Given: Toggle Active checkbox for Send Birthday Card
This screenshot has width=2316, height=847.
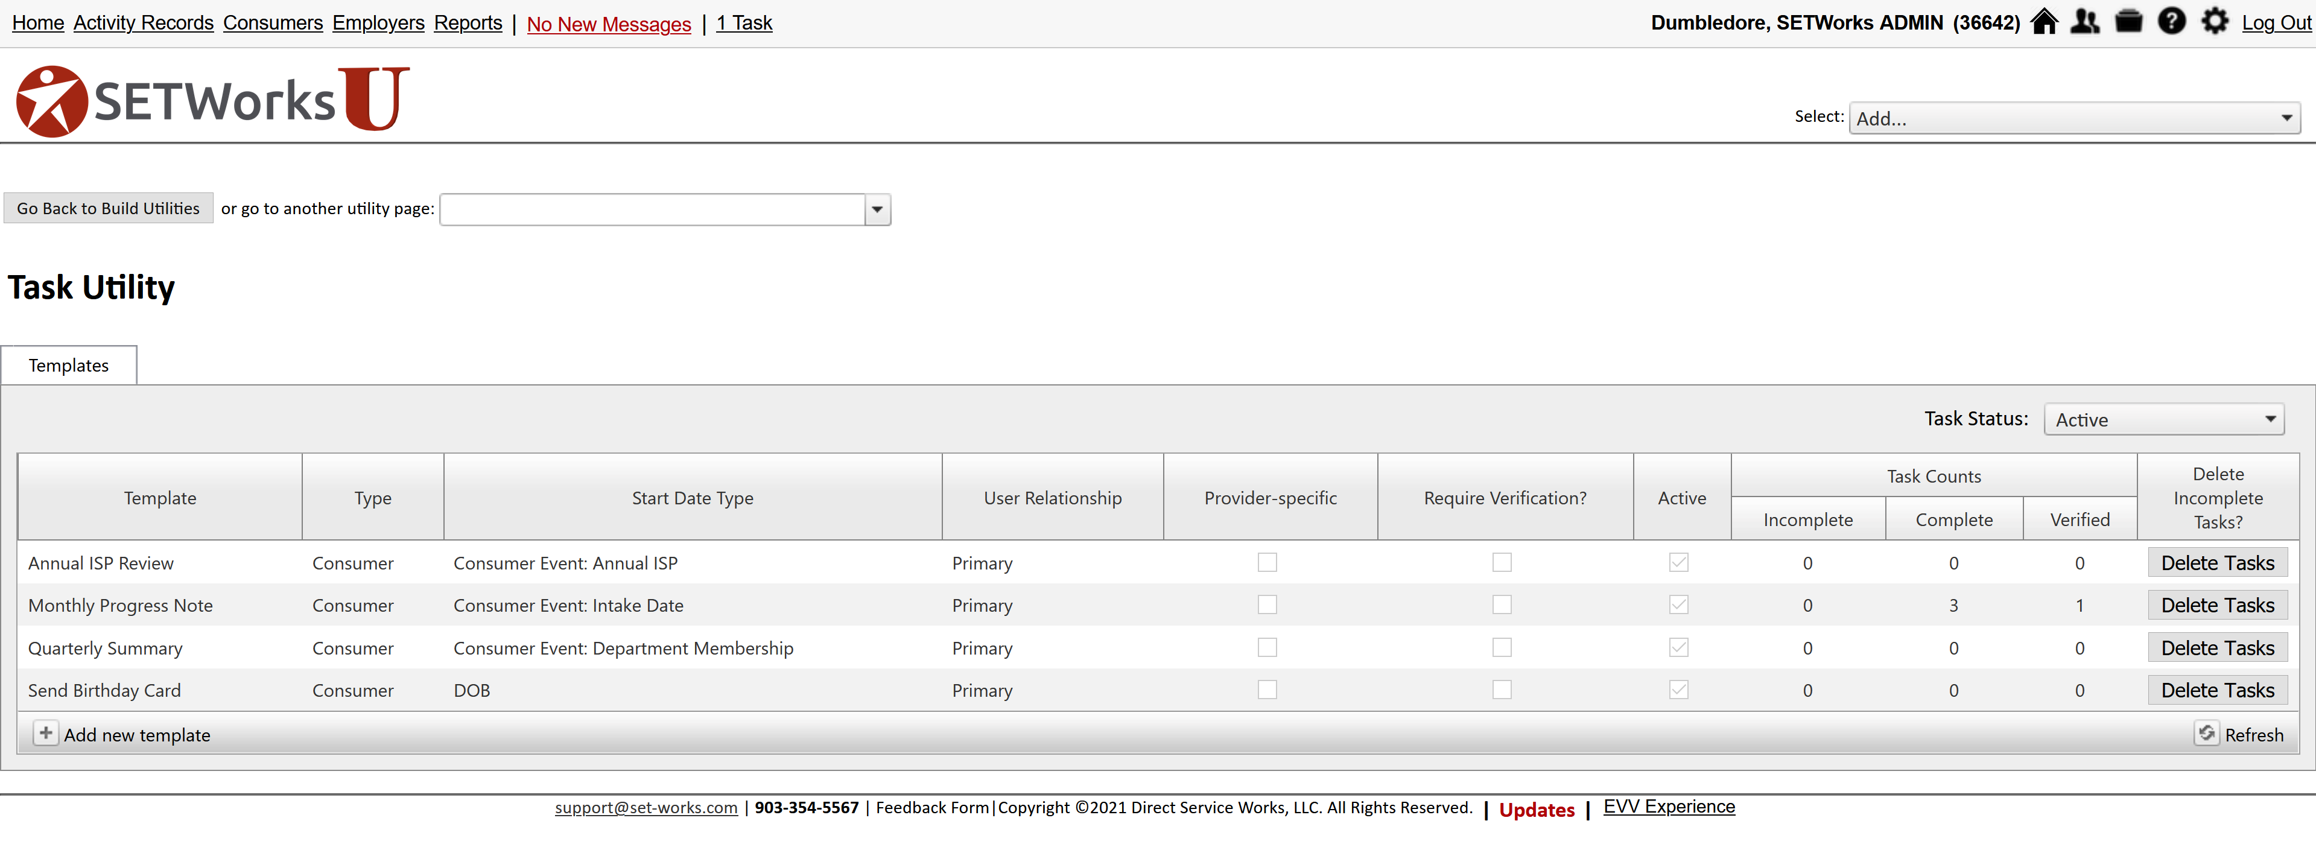Looking at the screenshot, I should (x=1678, y=691).
